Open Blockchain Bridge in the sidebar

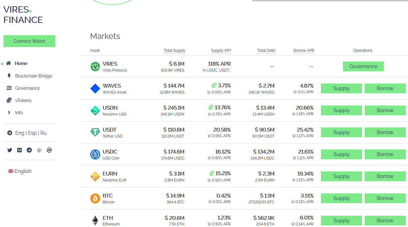(x=34, y=76)
